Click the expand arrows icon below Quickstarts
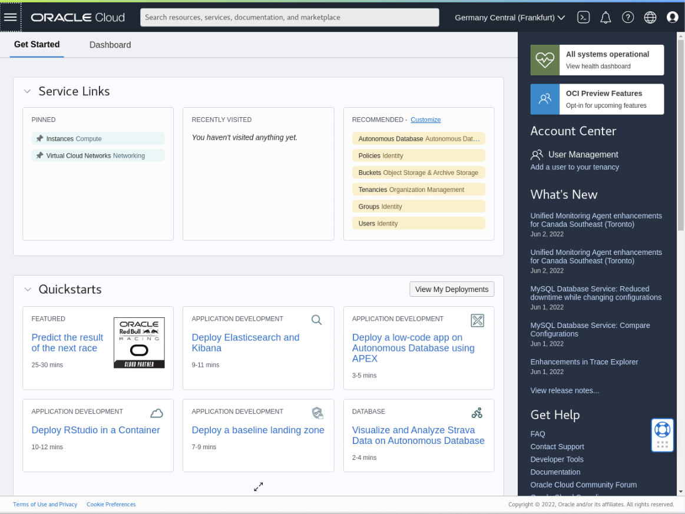The width and height of the screenshot is (685, 514). point(259,486)
